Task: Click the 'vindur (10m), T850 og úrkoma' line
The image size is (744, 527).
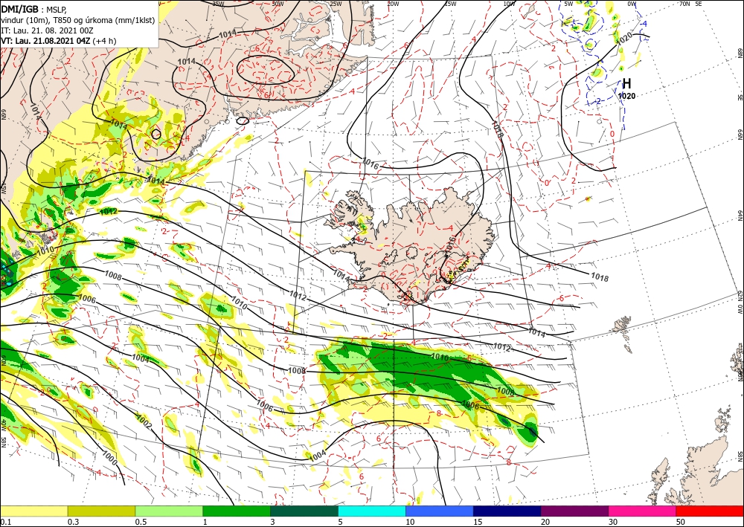Action: (78, 20)
